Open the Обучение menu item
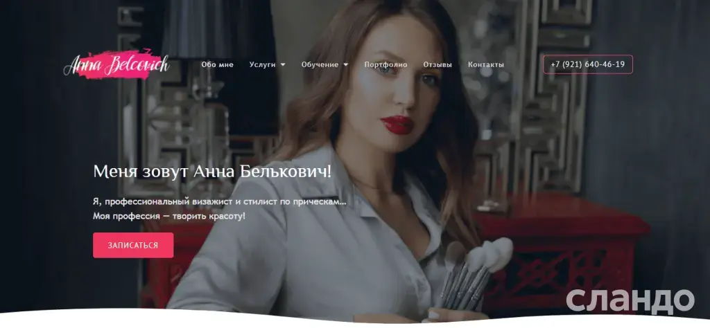 320,64
